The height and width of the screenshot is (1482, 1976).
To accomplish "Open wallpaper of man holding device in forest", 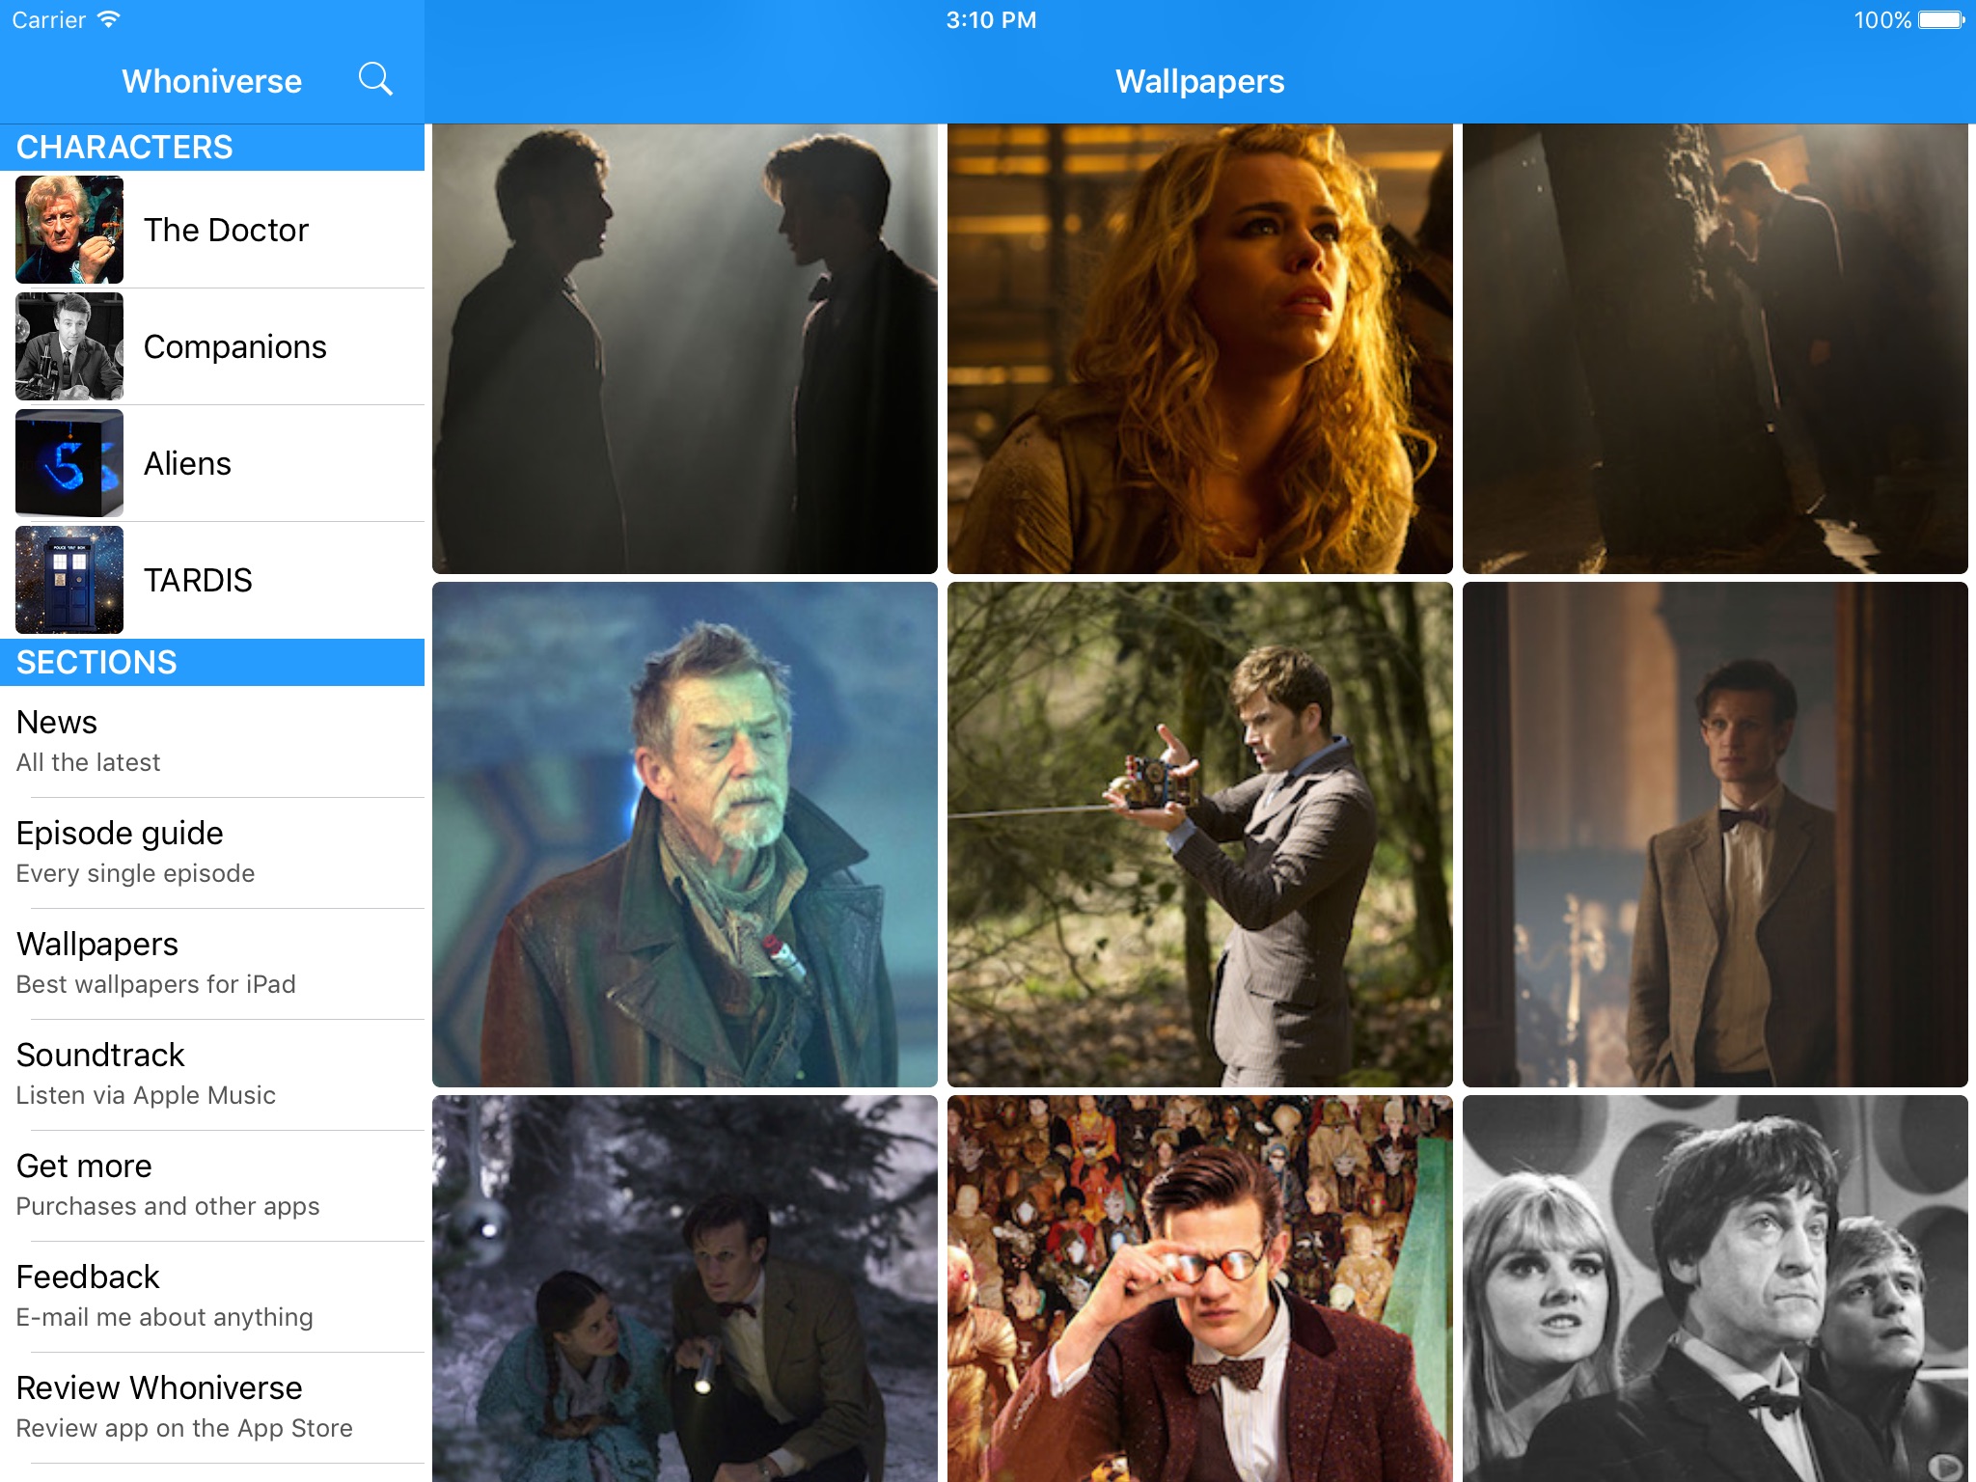I will pyautogui.click(x=1200, y=835).
